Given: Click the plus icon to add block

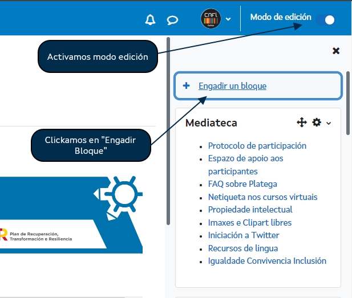Looking at the screenshot, I should click(x=186, y=86).
